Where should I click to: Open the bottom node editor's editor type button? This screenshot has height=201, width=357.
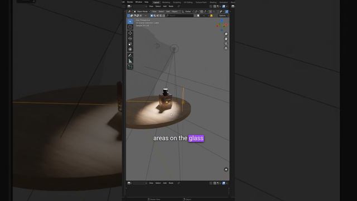click(129, 183)
